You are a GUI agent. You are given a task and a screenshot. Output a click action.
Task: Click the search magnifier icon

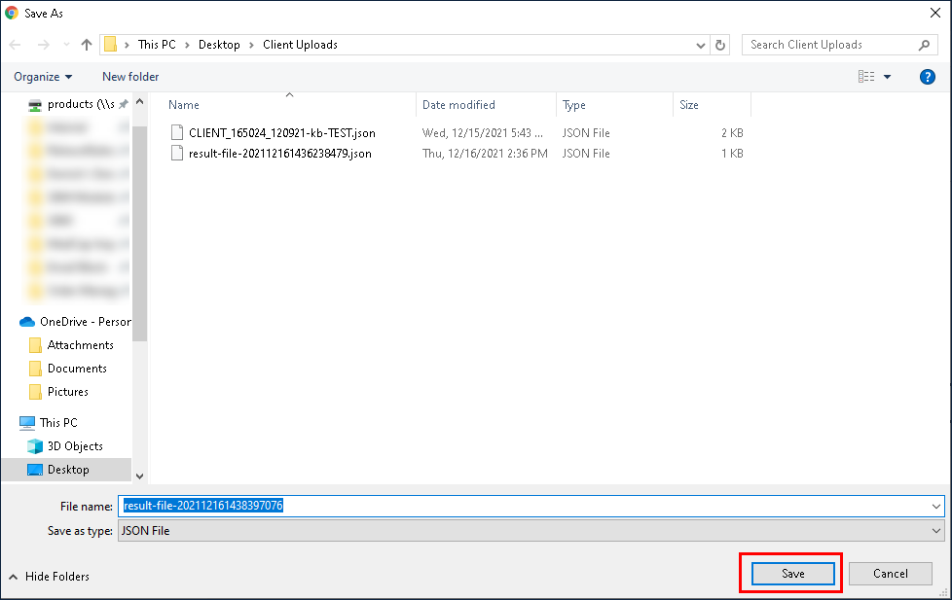[924, 45]
